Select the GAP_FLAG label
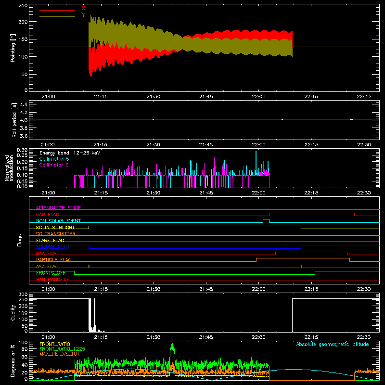385x385 pixels. click(x=47, y=214)
